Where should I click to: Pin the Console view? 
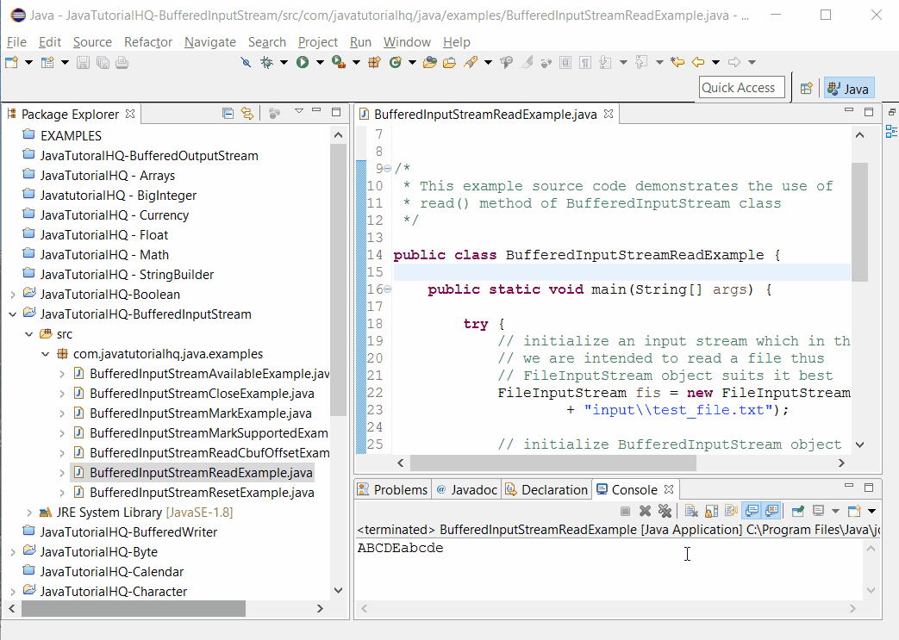coord(798,510)
